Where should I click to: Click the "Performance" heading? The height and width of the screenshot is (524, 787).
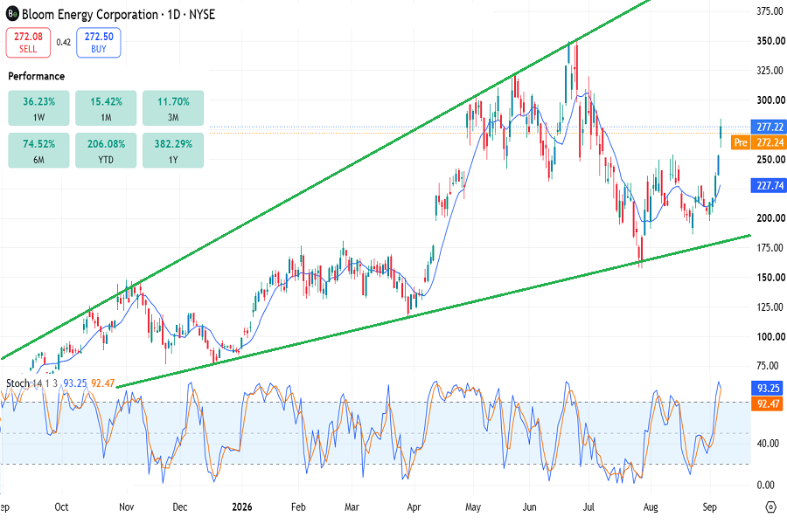(x=36, y=76)
